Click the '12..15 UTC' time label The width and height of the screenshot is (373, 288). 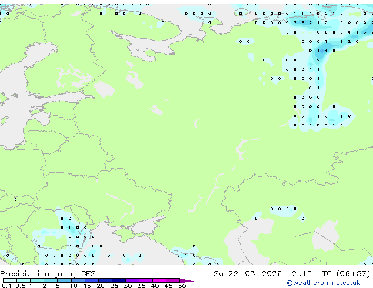click(309, 274)
